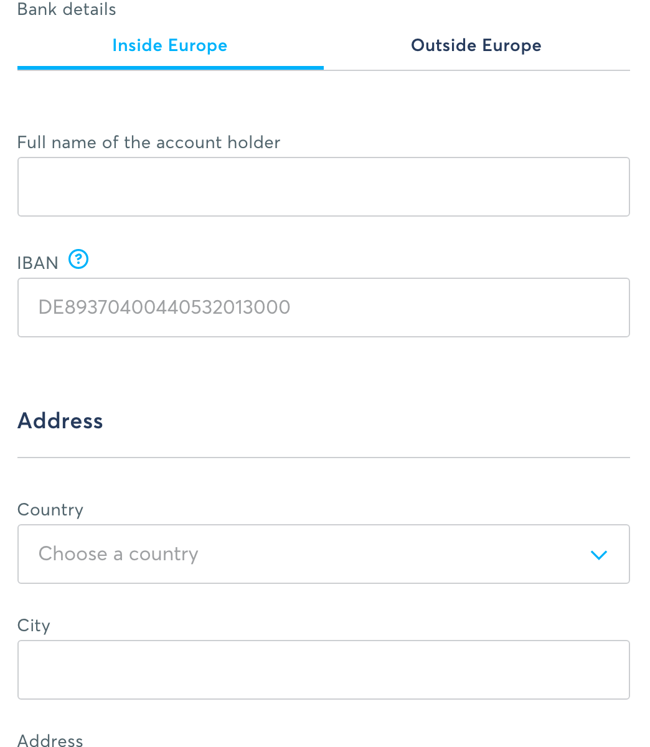Switch to the Inside Europe tab
Screen dimensions: 650x747
point(169,46)
